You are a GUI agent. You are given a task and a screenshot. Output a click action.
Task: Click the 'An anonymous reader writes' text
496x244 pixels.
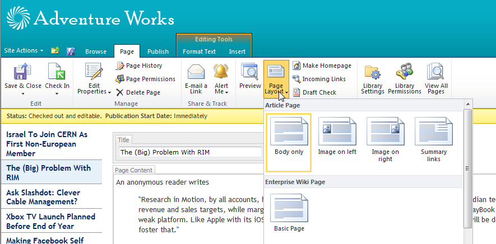point(163,182)
